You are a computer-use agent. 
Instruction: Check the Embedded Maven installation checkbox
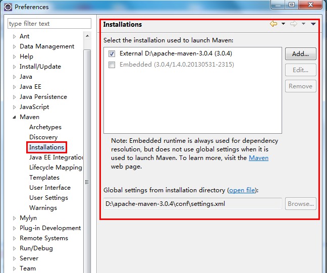pos(112,65)
